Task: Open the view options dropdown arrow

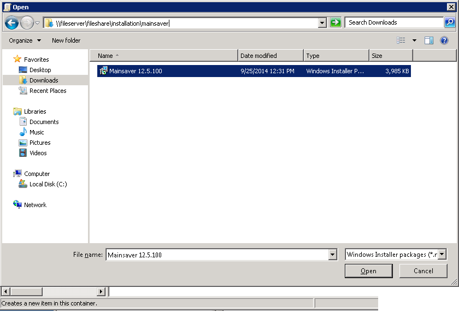Action: tap(414, 40)
